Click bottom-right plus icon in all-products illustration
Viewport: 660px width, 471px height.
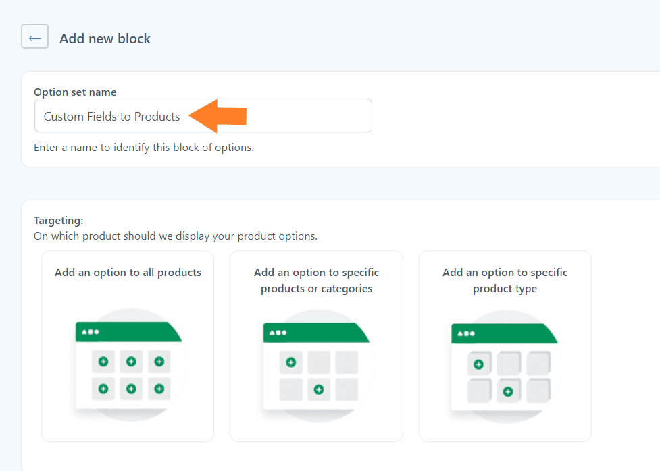pyautogui.click(x=159, y=389)
